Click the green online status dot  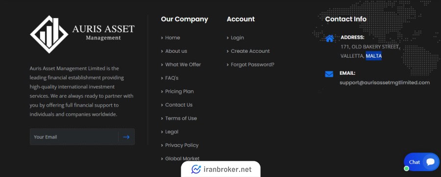406,168
